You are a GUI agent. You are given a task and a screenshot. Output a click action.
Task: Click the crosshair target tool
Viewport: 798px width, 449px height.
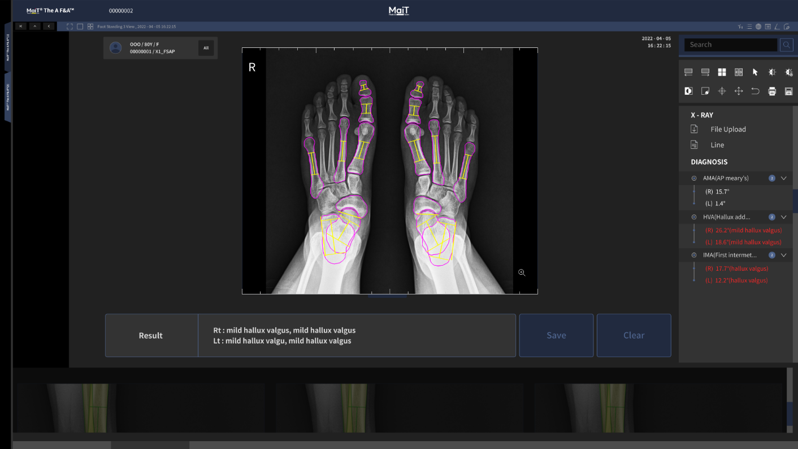click(x=722, y=91)
